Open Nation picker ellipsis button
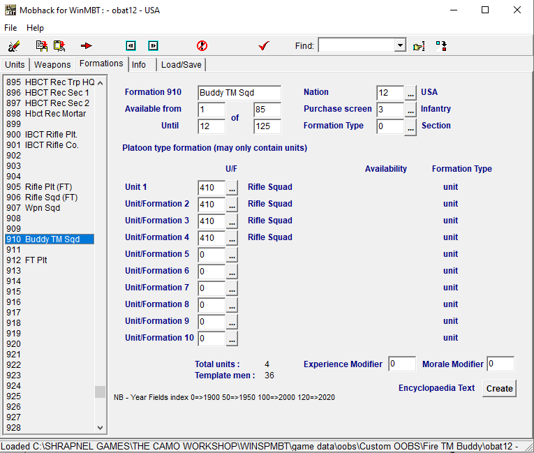The width and height of the screenshot is (534, 453). click(x=410, y=93)
